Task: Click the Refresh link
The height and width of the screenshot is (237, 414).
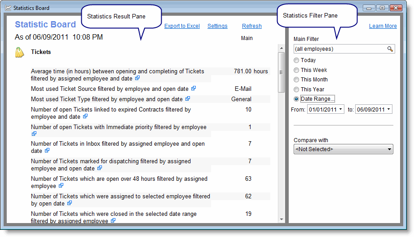Action: click(x=251, y=26)
